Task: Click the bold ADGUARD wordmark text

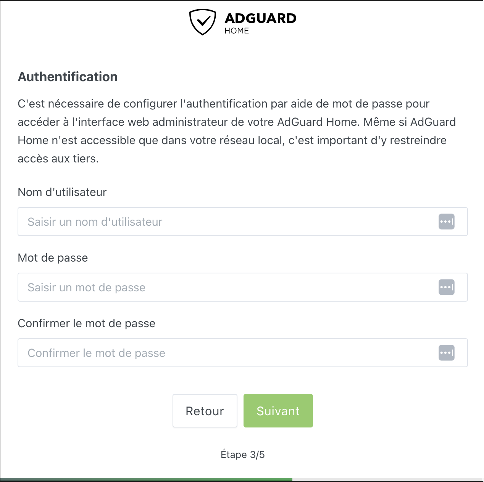Action: [x=260, y=18]
